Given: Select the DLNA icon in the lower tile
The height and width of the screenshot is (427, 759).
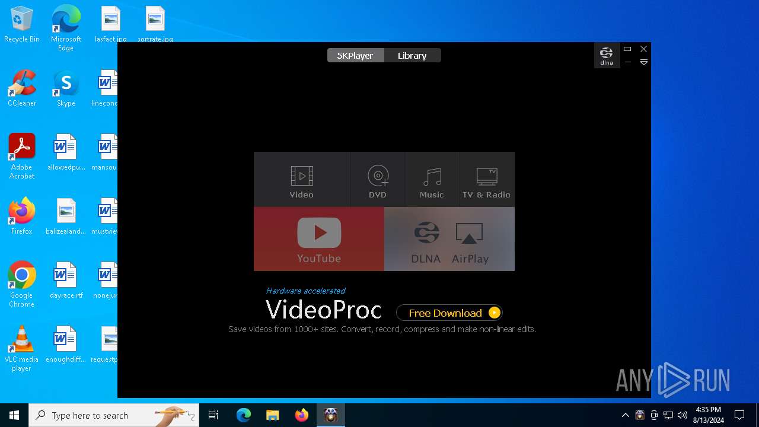Looking at the screenshot, I should click(426, 243).
